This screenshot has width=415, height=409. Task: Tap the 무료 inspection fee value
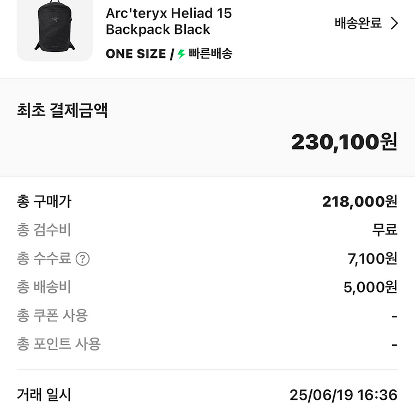pyautogui.click(x=384, y=230)
